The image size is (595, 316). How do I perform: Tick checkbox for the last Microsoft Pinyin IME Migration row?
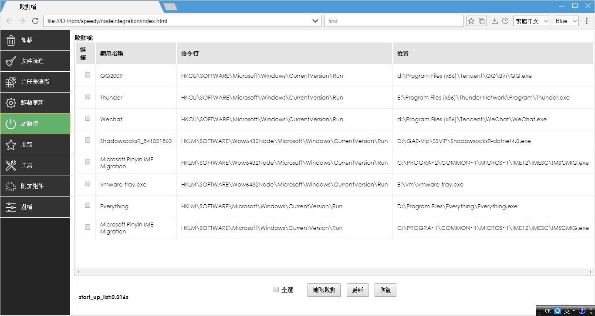(x=88, y=227)
